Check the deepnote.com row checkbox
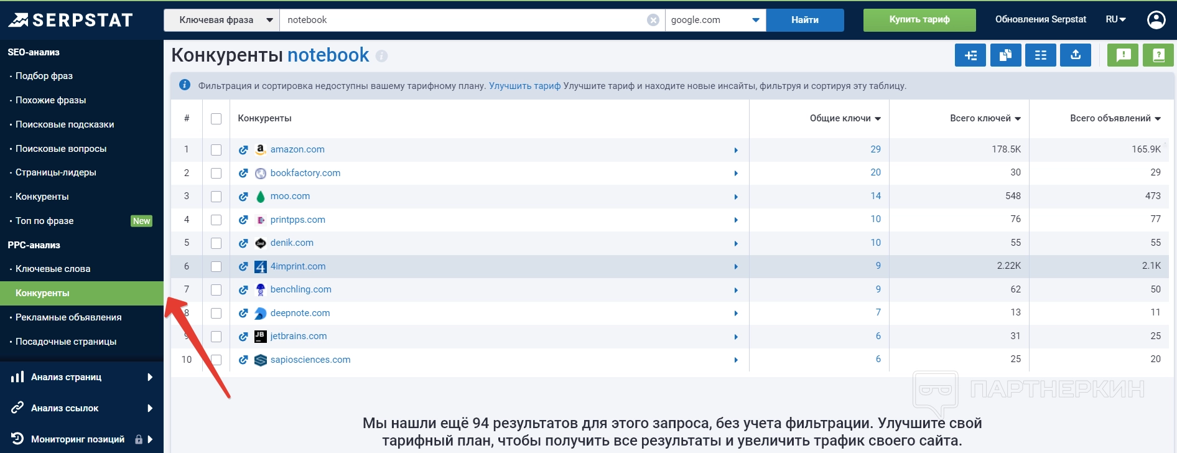This screenshot has height=453, width=1177. (x=216, y=314)
